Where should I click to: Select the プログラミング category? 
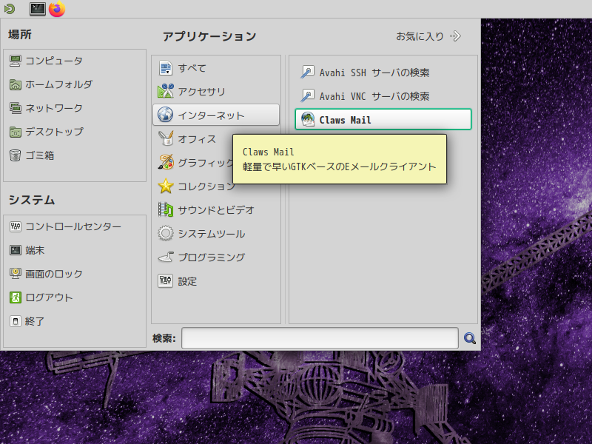tap(216, 258)
